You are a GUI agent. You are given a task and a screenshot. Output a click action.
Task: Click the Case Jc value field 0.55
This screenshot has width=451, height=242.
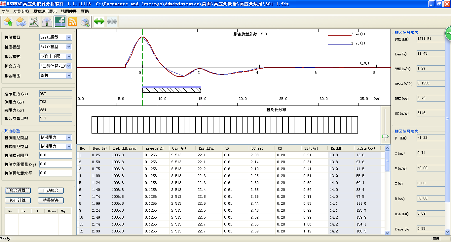(431, 228)
